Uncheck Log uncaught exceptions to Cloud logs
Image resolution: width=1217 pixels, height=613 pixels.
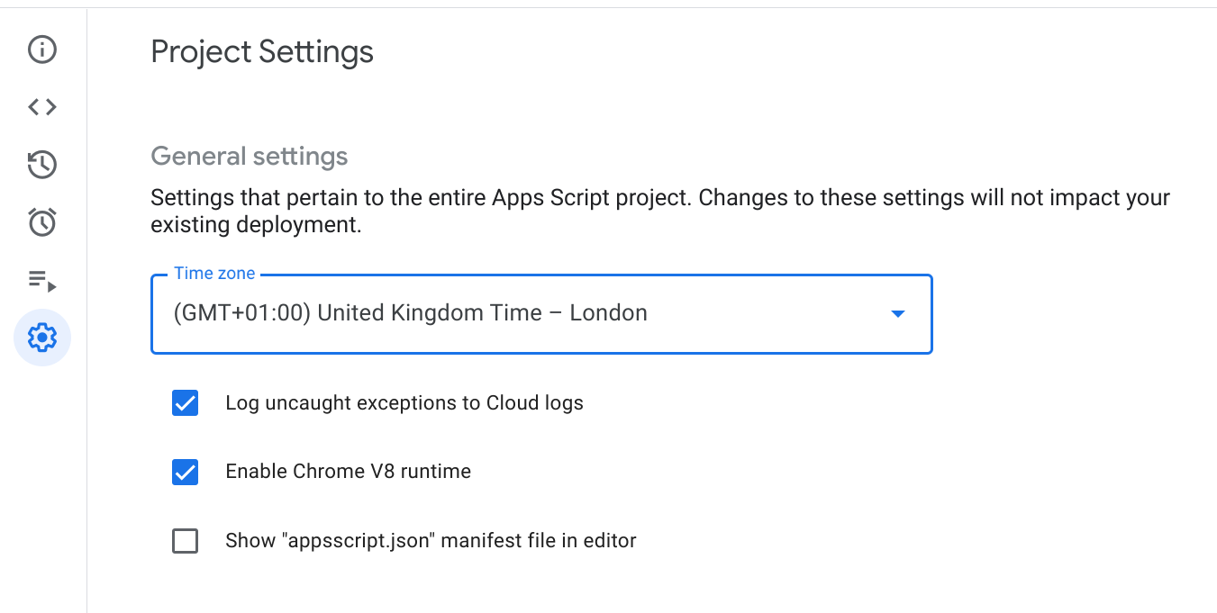tap(185, 402)
